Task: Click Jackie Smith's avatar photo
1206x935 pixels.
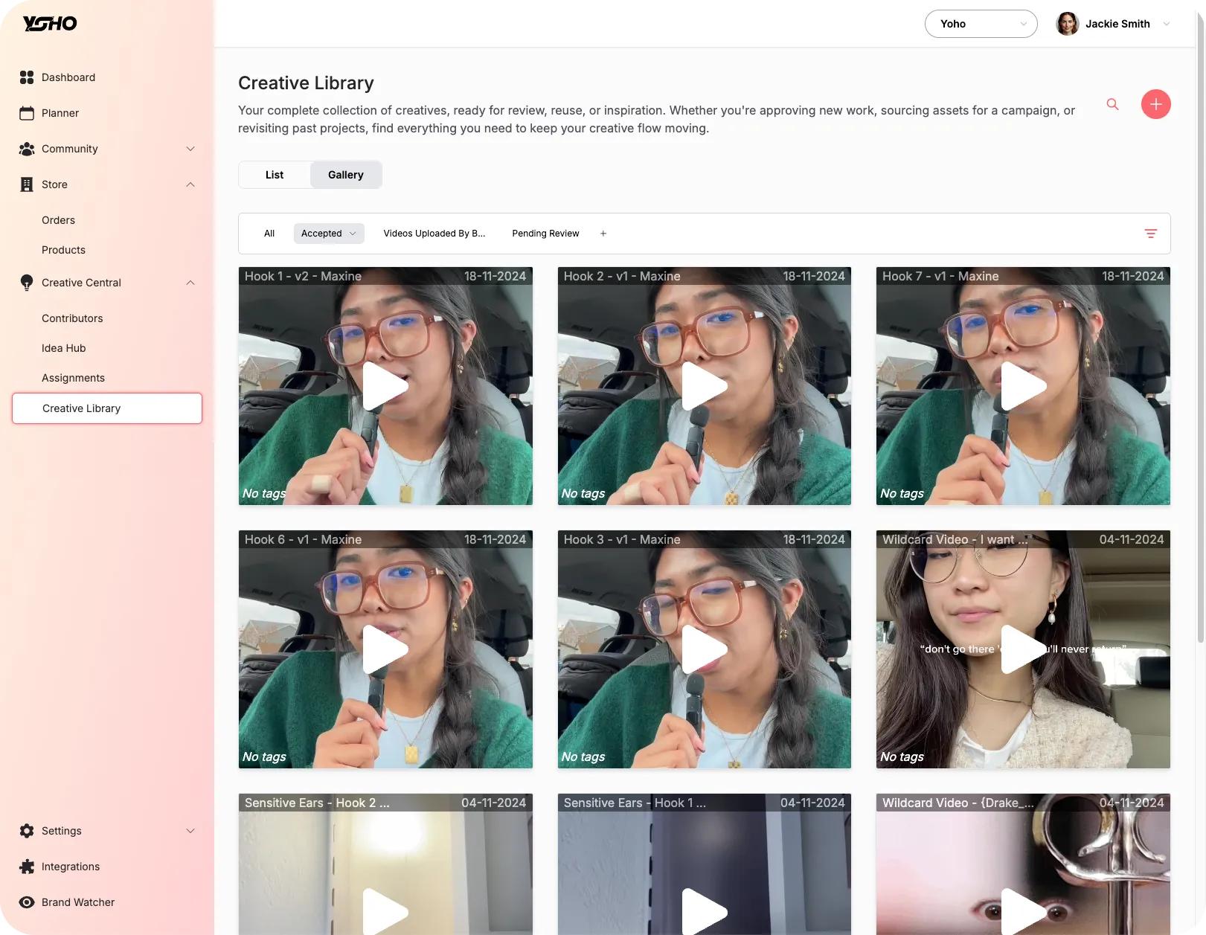Action: 1068,24
